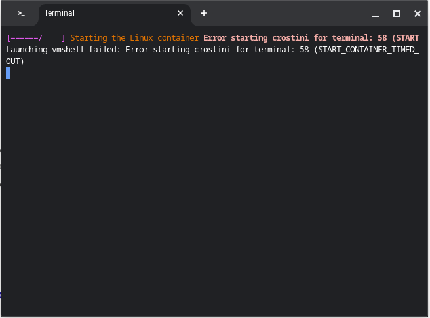Click the 'OUT)' text on the third line
The height and width of the screenshot is (318, 430).
[15, 62]
